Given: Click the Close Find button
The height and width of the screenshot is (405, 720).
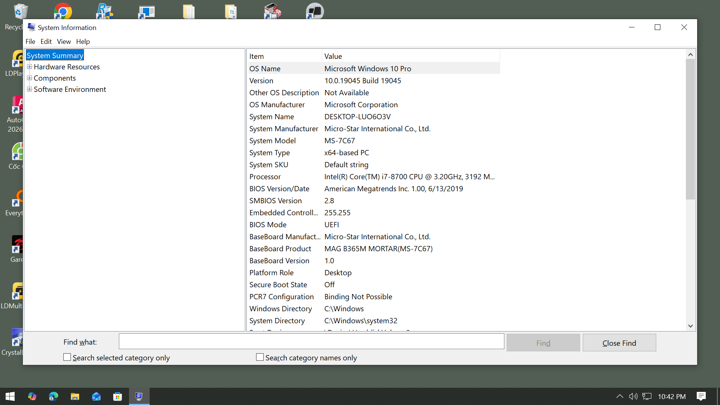Looking at the screenshot, I should (x=619, y=343).
